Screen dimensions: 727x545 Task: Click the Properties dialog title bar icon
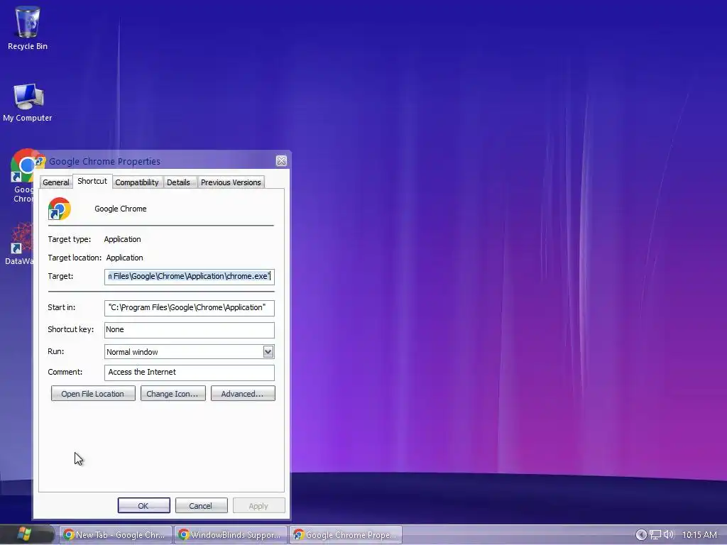pos(40,161)
